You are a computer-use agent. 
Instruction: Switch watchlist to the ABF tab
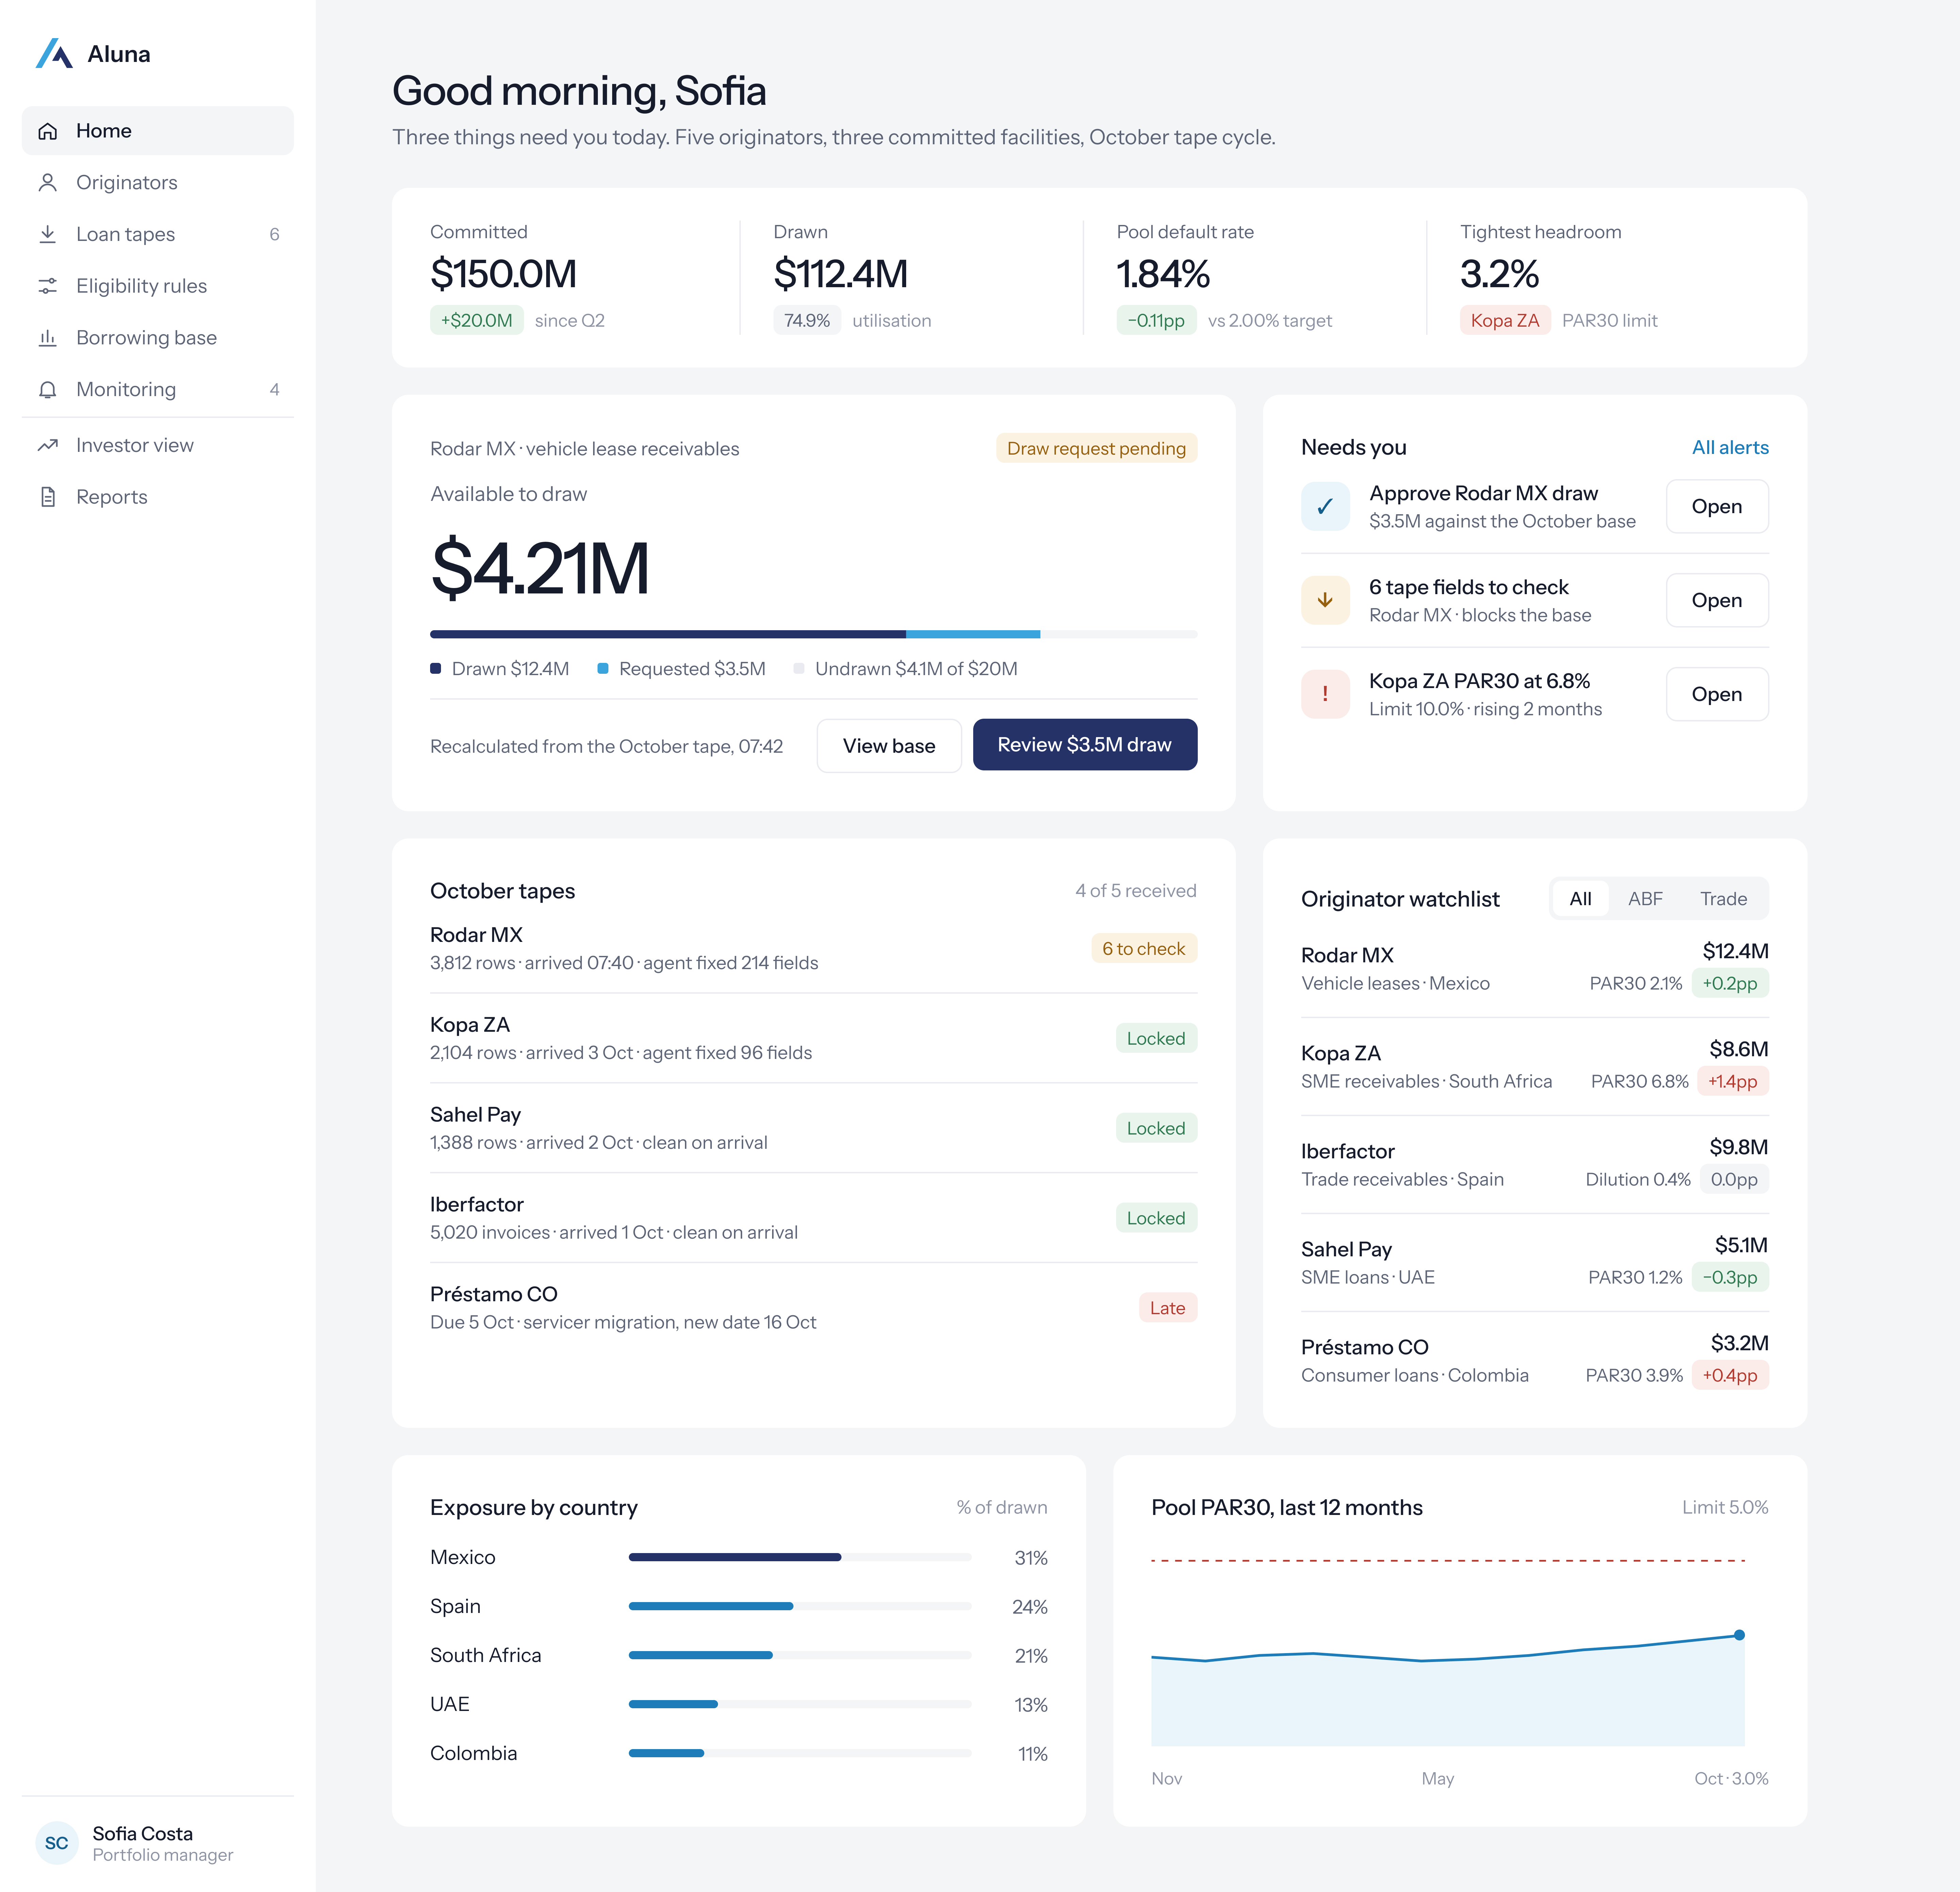tap(1645, 899)
